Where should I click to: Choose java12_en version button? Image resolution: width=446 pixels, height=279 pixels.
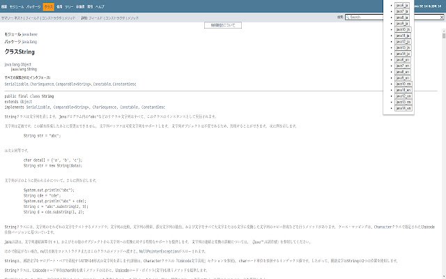tap(403, 96)
